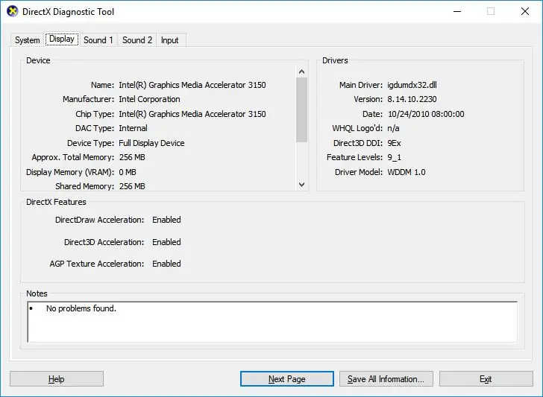Click the Device list scroll-up arrow
The width and height of the screenshot is (543, 397).
pyautogui.click(x=301, y=72)
